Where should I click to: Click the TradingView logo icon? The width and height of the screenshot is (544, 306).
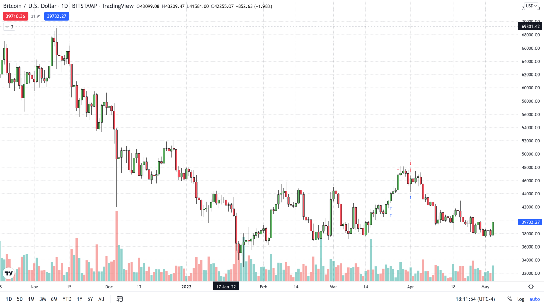tap(8, 273)
